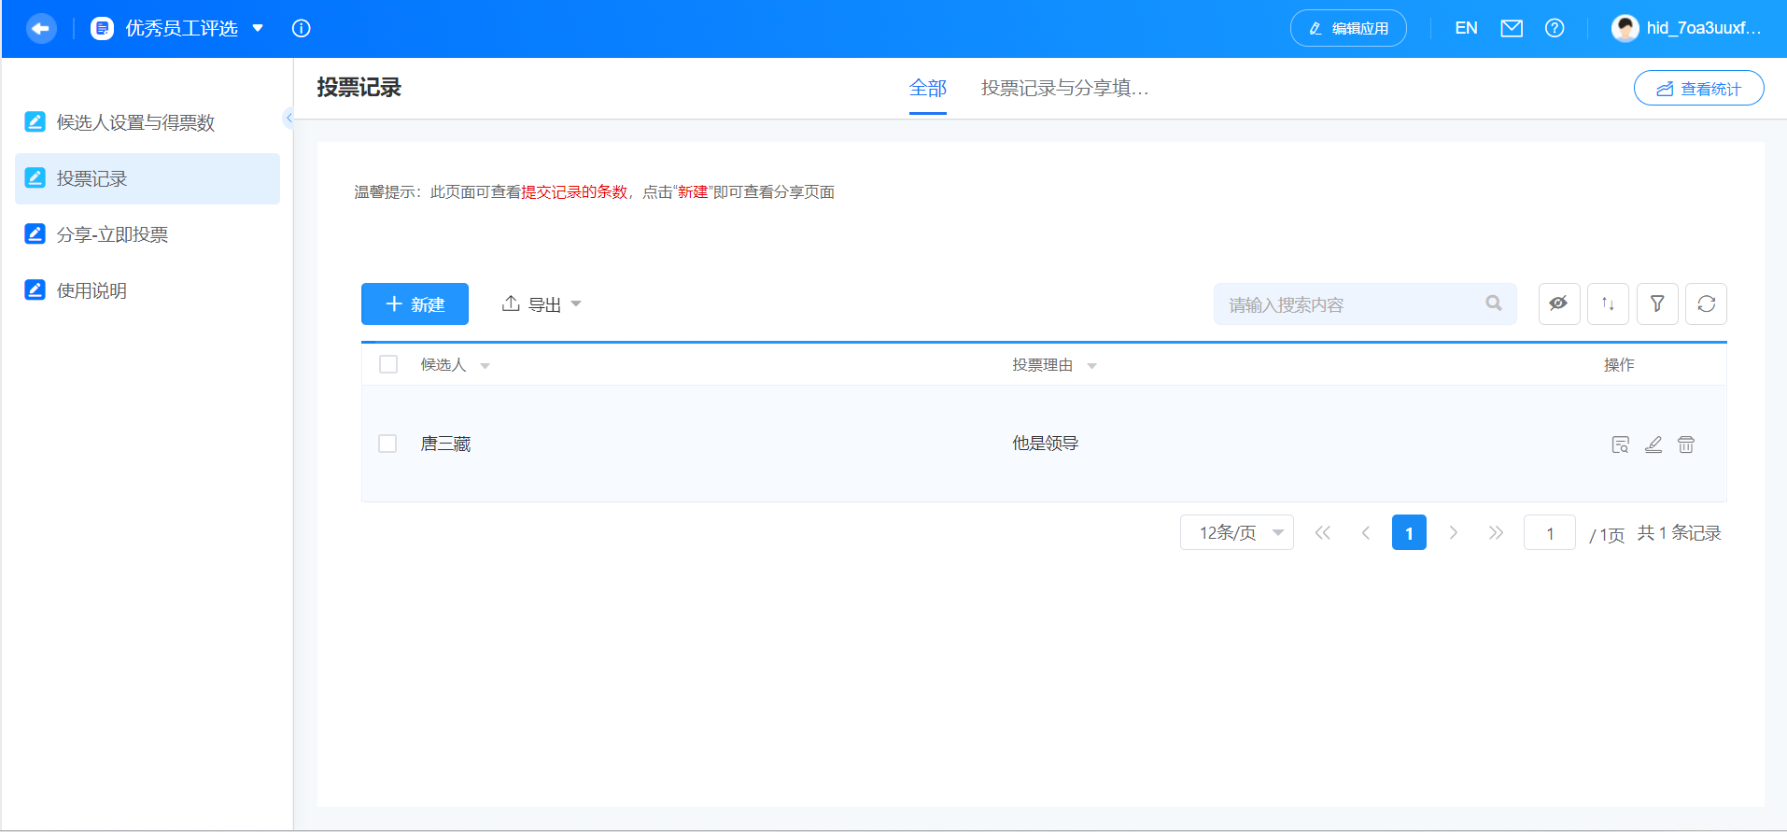The width and height of the screenshot is (1787, 832).
Task: Click the 查看统计 button
Action: pos(1699,89)
